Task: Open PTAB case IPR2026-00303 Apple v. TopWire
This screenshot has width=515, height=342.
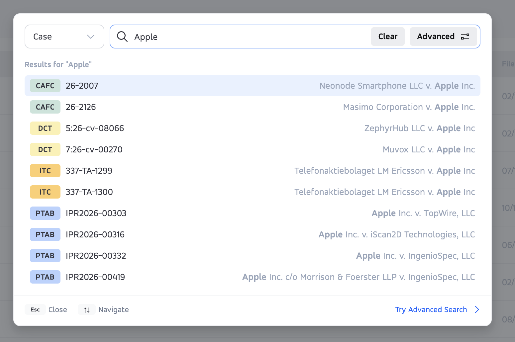Action: pyautogui.click(x=253, y=213)
